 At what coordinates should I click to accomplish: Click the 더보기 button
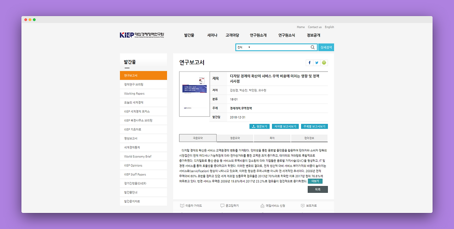(315, 181)
